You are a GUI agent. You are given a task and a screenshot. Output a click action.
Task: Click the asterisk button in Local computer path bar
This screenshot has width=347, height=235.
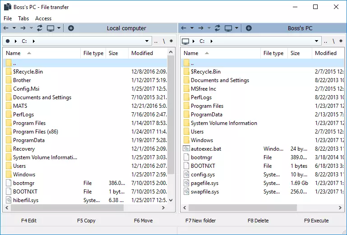click(171, 41)
